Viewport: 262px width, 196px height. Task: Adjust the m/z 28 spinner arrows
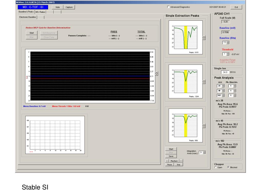[223, 86]
